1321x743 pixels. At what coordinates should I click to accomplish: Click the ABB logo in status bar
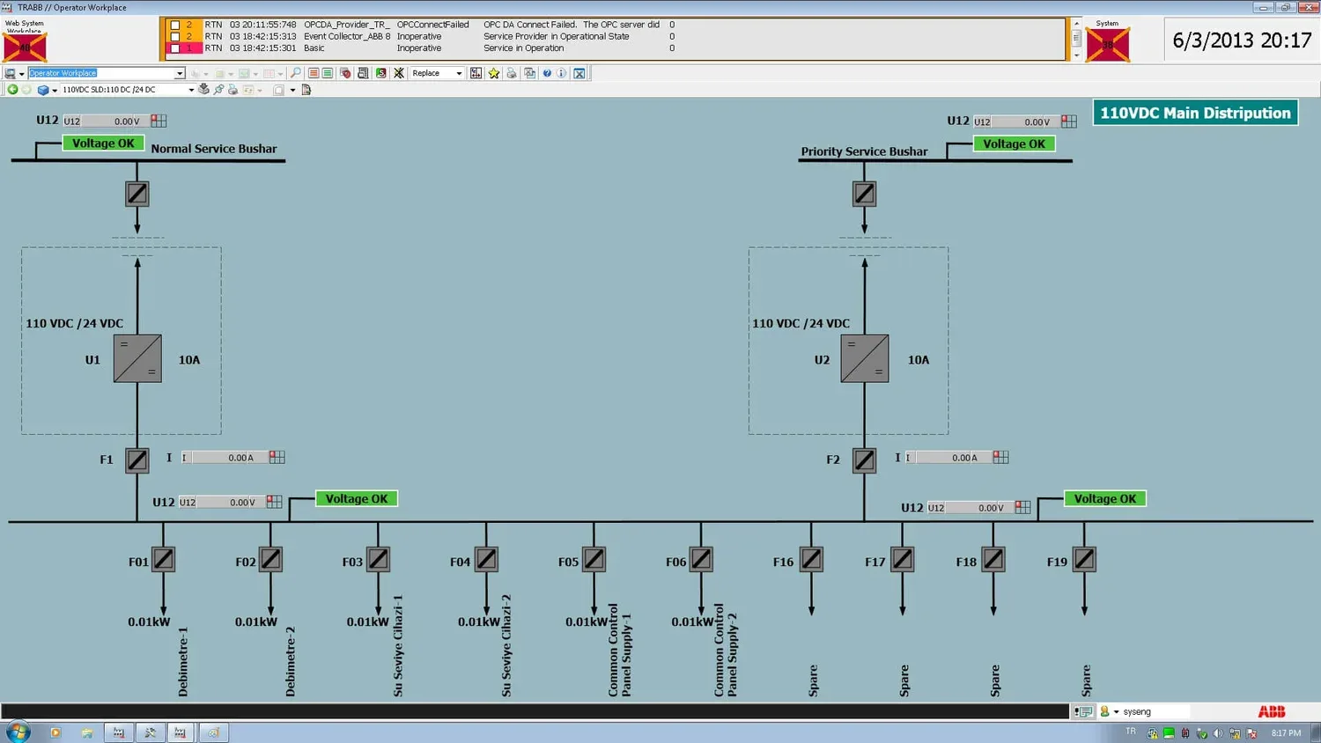1272,711
